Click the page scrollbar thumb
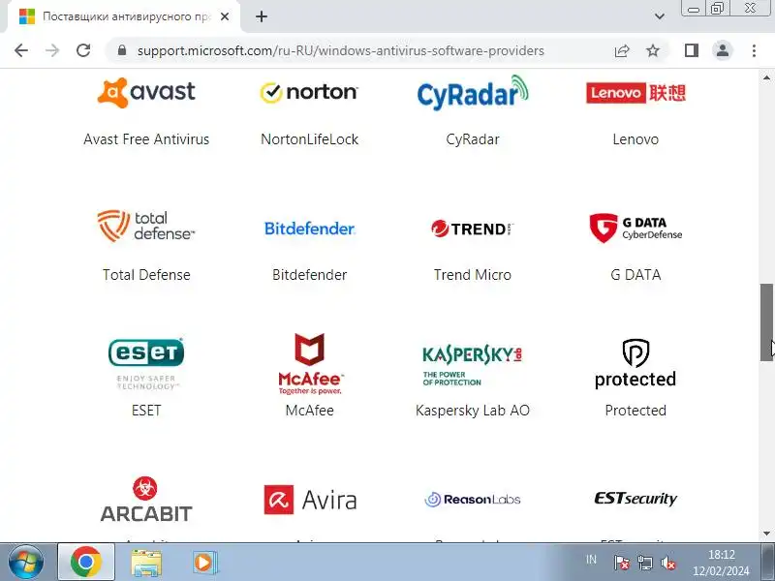 [x=766, y=322]
